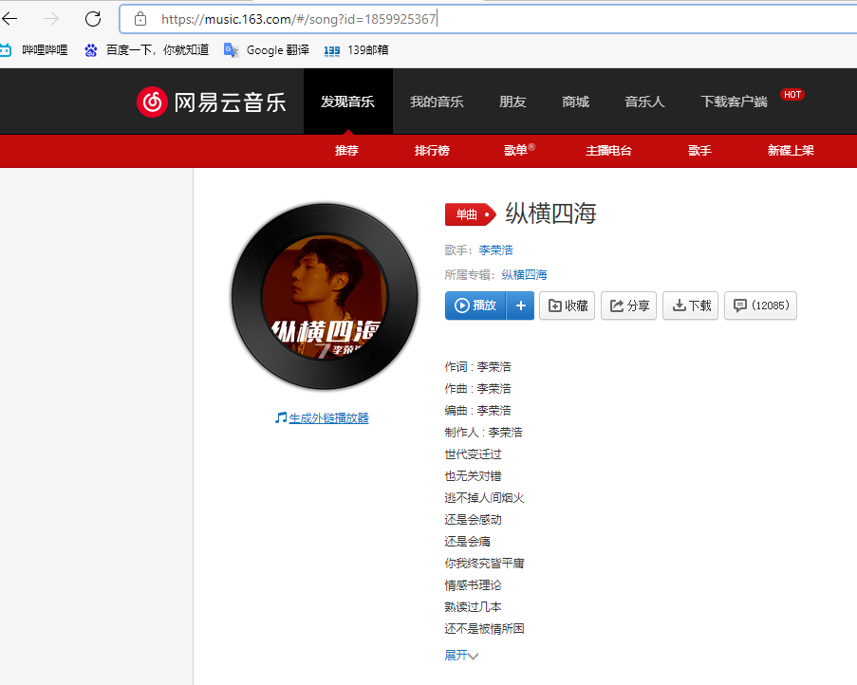The width and height of the screenshot is (857, 685).
Task: Open the 下载客户端 tab
Action: coord(734,102)
